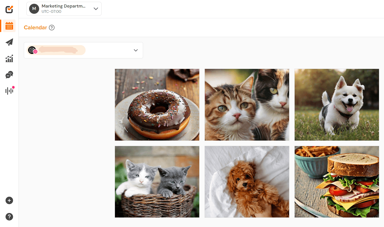Open the post composer icon

click(9, 9)
